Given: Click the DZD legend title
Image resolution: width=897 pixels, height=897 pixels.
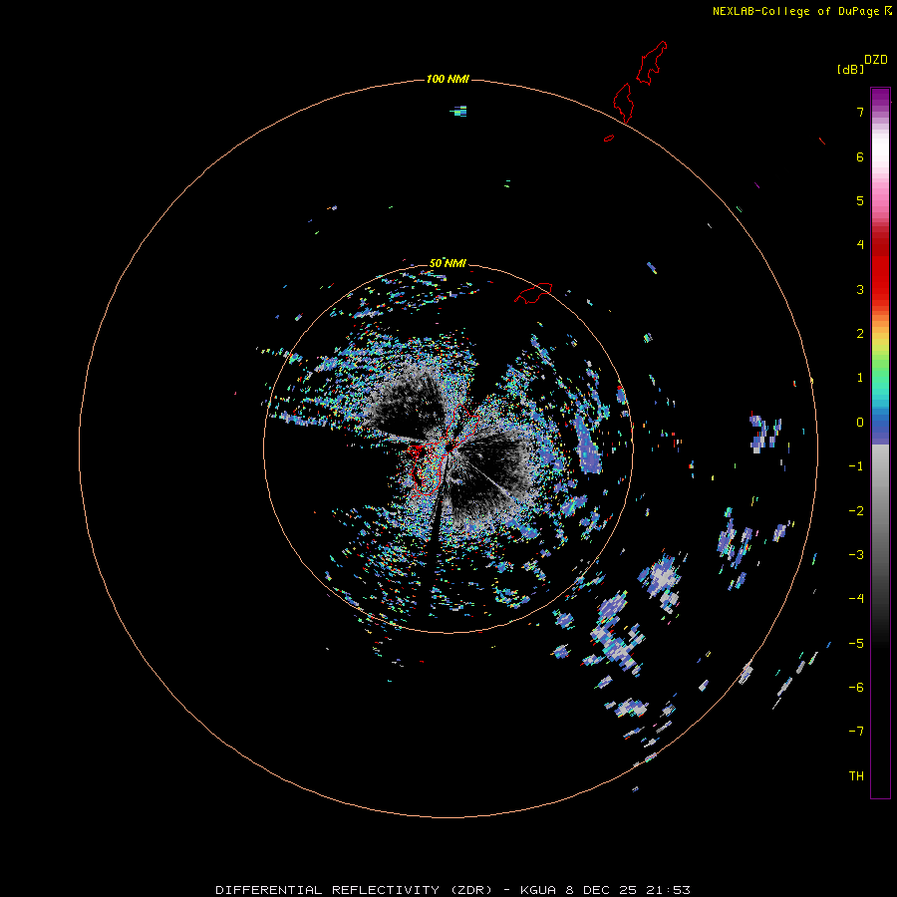Looking at the screenshot, I should pos(876,60).
